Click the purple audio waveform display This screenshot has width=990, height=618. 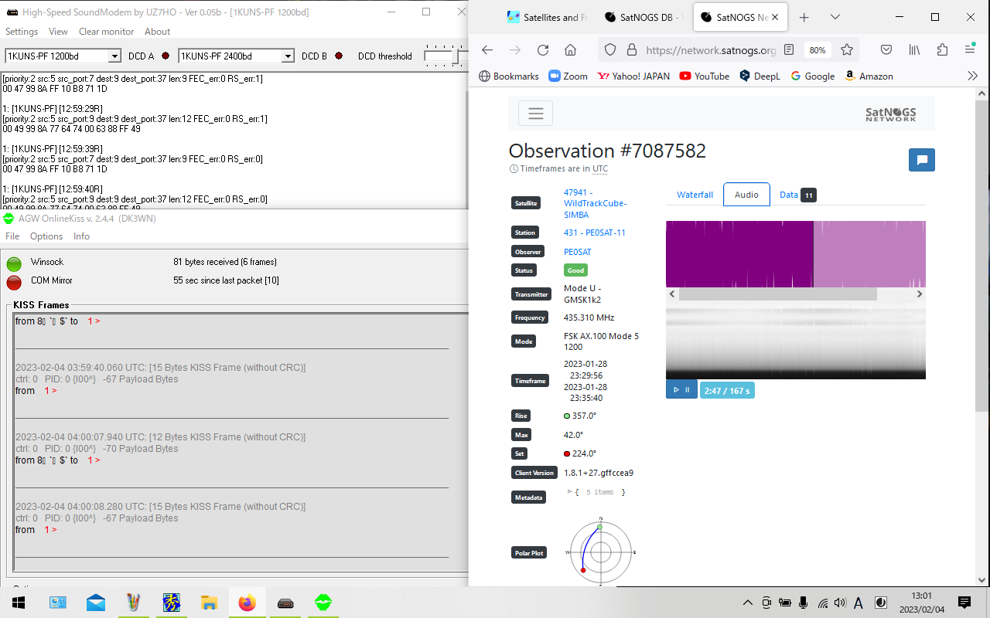[x=795, y=254]
